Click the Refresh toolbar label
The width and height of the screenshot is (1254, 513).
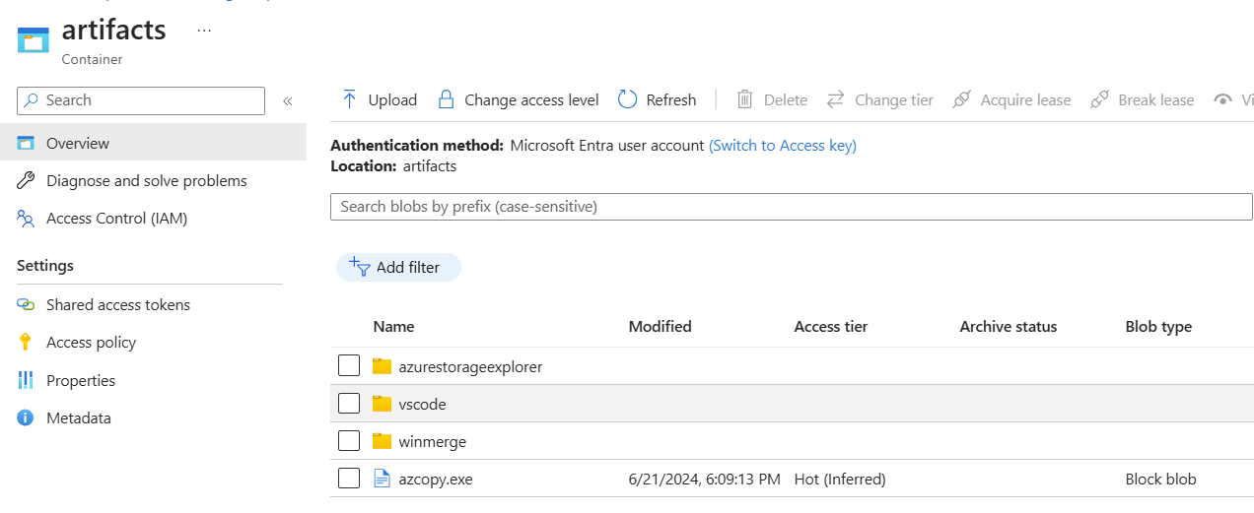click(671, 100)
